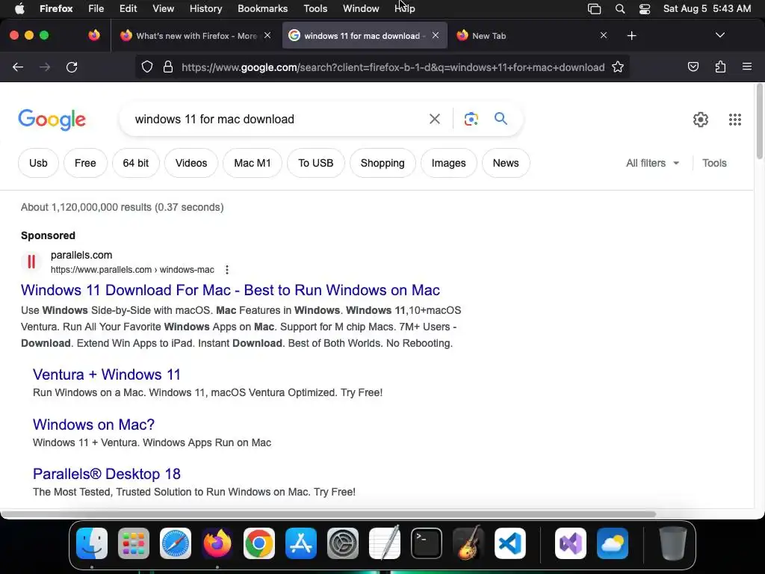Open tracking protection shield icon
765x574 pixels.
(147, 67)
